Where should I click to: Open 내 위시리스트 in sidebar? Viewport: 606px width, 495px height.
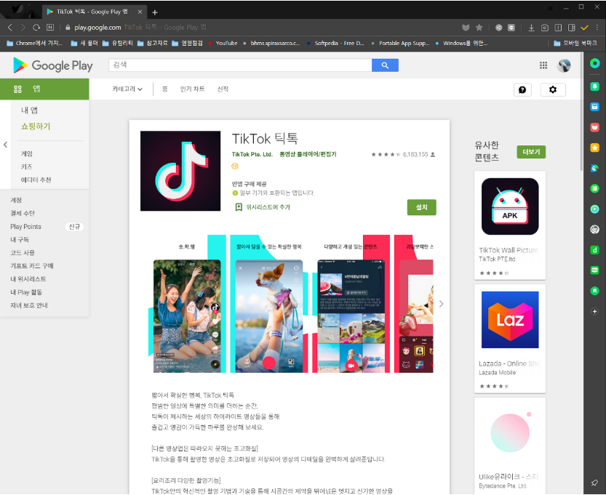pyautogui.click(x=28, y=279)
